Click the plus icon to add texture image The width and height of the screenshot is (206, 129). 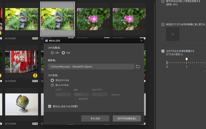[173, 34]
